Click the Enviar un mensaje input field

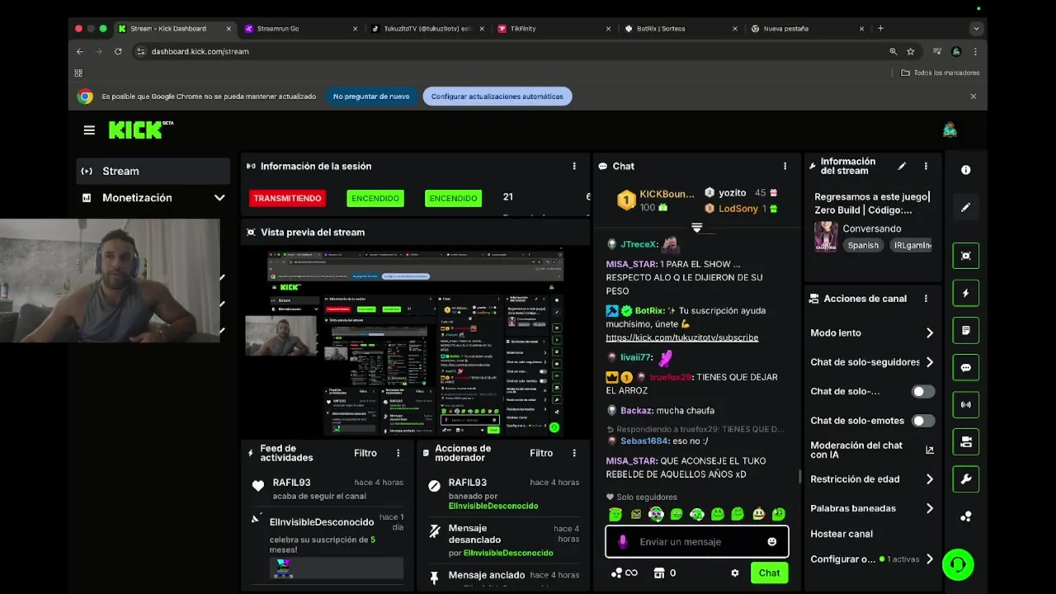(x=697, y=542)
